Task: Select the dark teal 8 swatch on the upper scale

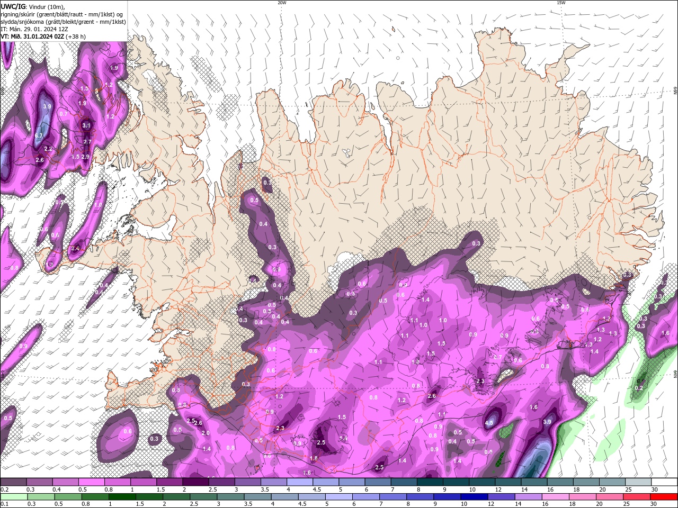Action: (x=430, y=482)
